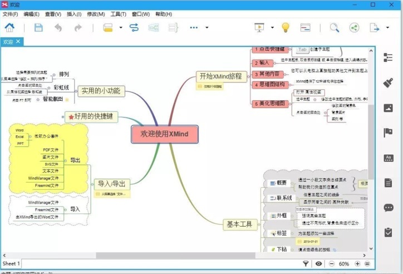
Task: Click the scroll right arrow at canvas bottom
Action: [364, 255]
